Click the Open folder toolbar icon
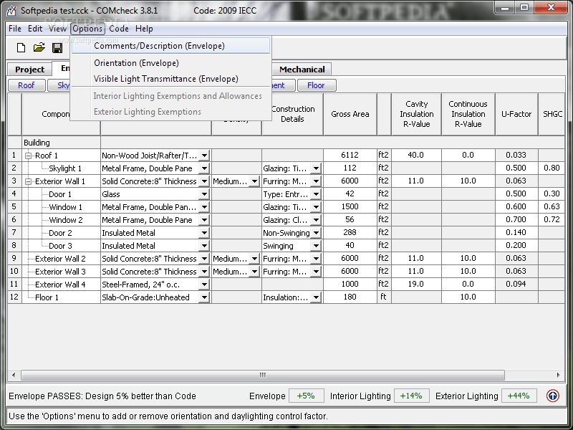The image size is (573, 430). tap(39, 47)
